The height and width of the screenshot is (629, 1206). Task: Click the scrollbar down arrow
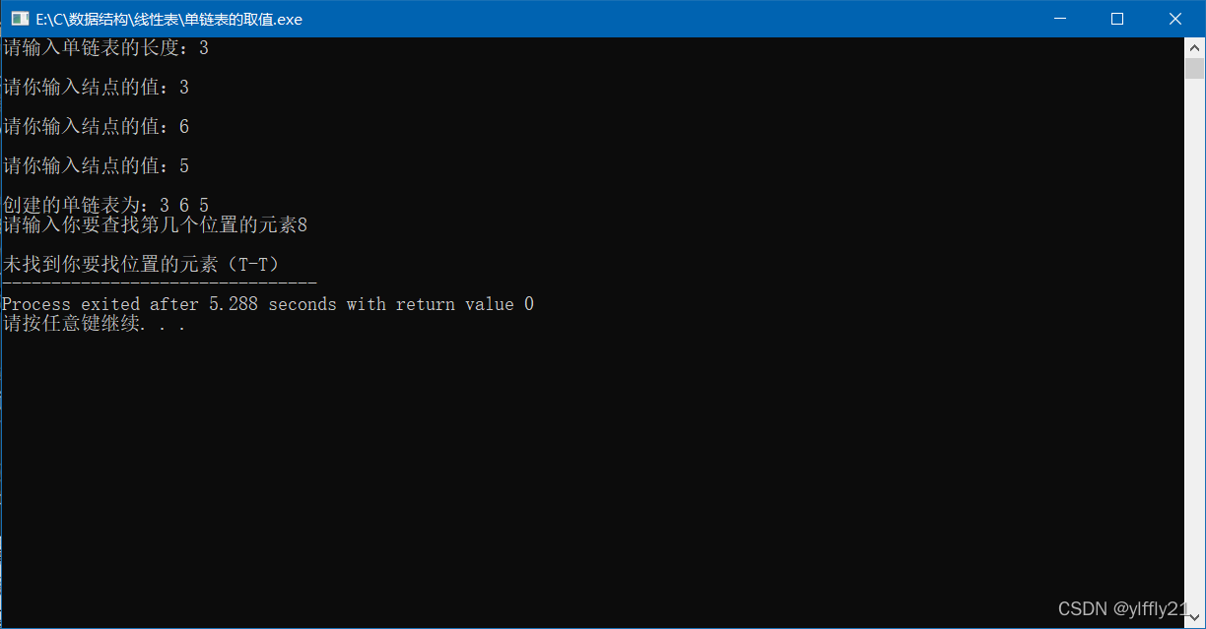pyautogui.click(x=1194, y=618)
